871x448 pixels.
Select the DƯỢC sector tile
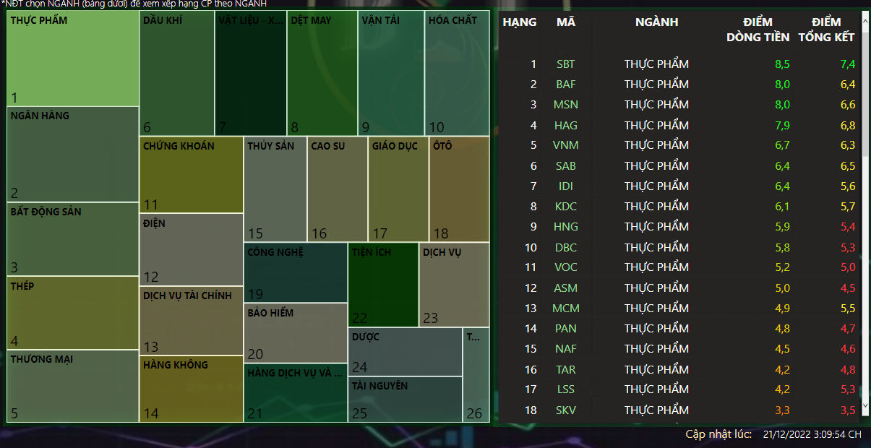(x=406, y=352)
